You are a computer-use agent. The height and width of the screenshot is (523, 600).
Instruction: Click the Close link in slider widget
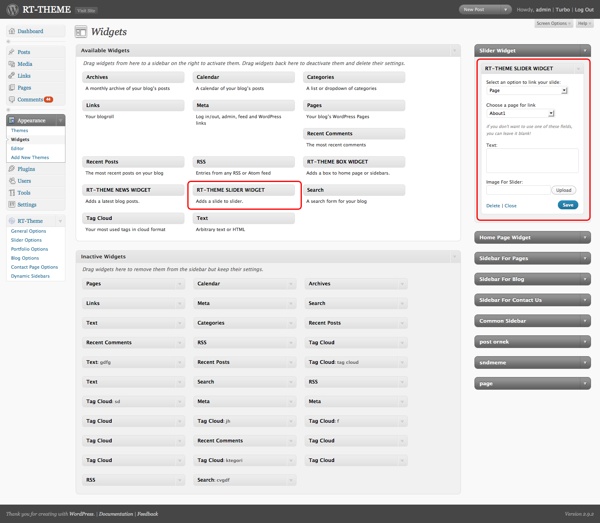tap(510, 206)
